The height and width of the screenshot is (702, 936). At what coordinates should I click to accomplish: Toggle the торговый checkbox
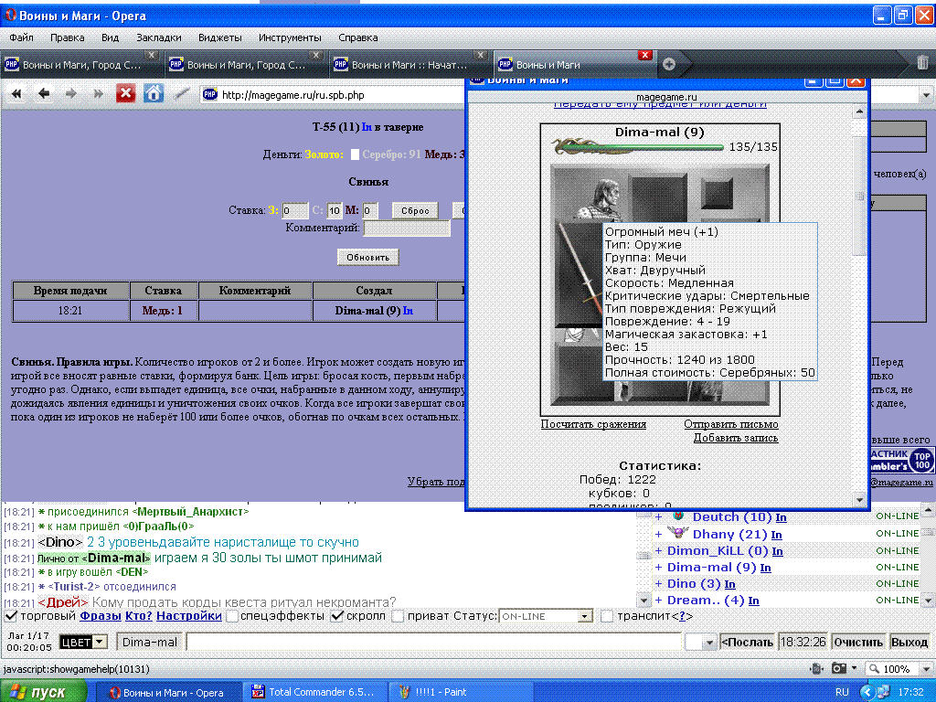[x=11, y=616]
